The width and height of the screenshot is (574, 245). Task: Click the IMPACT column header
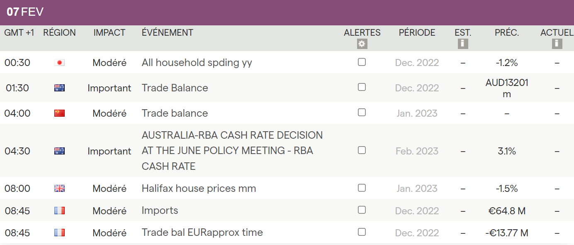coord(109,33)
